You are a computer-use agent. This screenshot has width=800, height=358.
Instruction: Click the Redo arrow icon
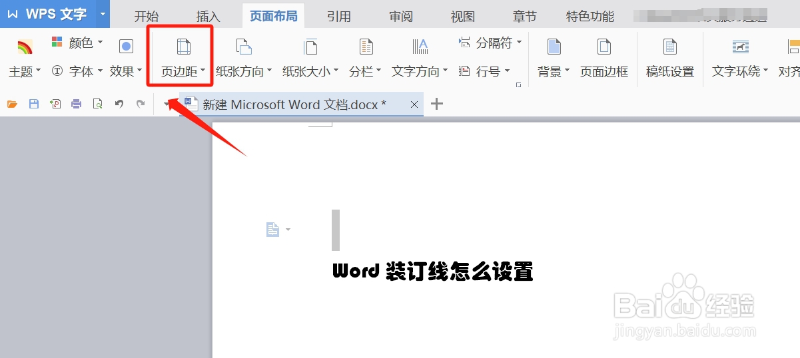tap(141, 104)
